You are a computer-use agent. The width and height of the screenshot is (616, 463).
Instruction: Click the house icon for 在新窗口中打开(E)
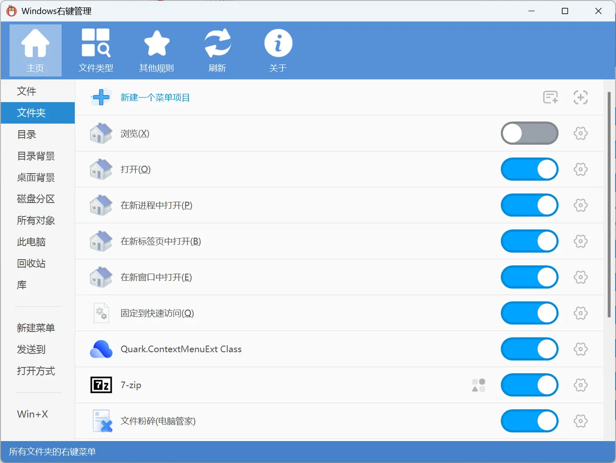pyautogui.click(x=101, y=277)
